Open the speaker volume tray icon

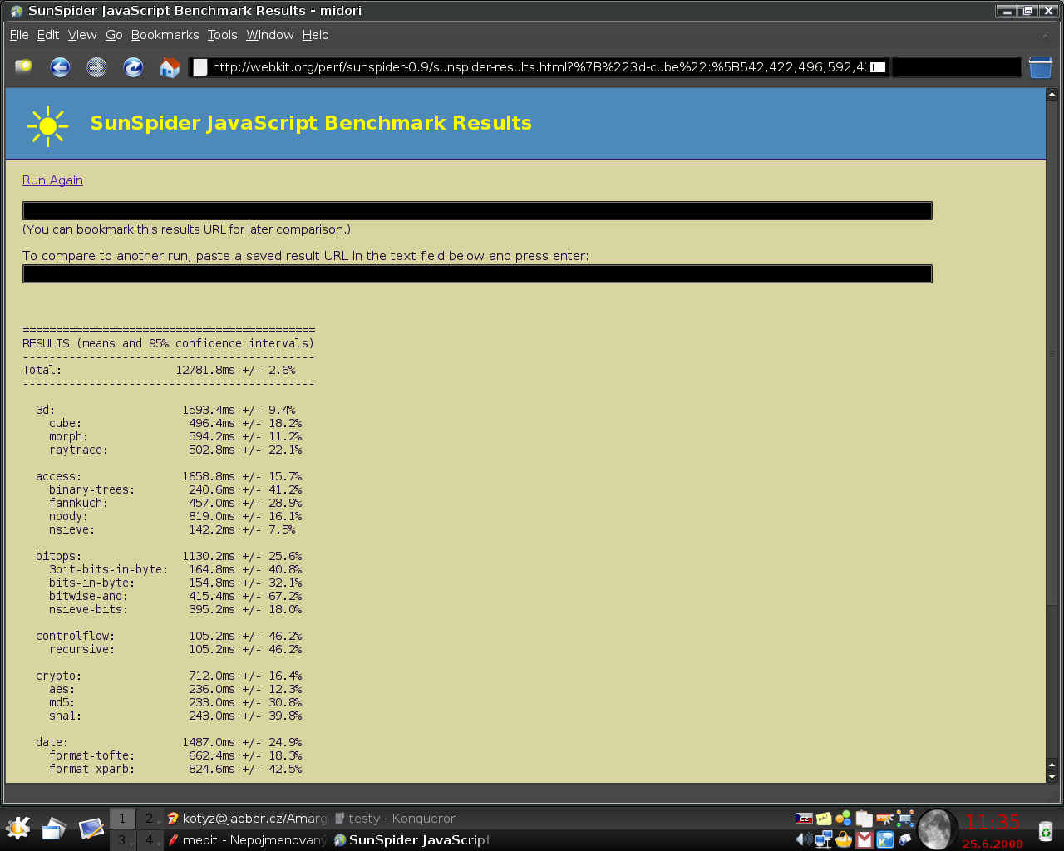[804, 839]
